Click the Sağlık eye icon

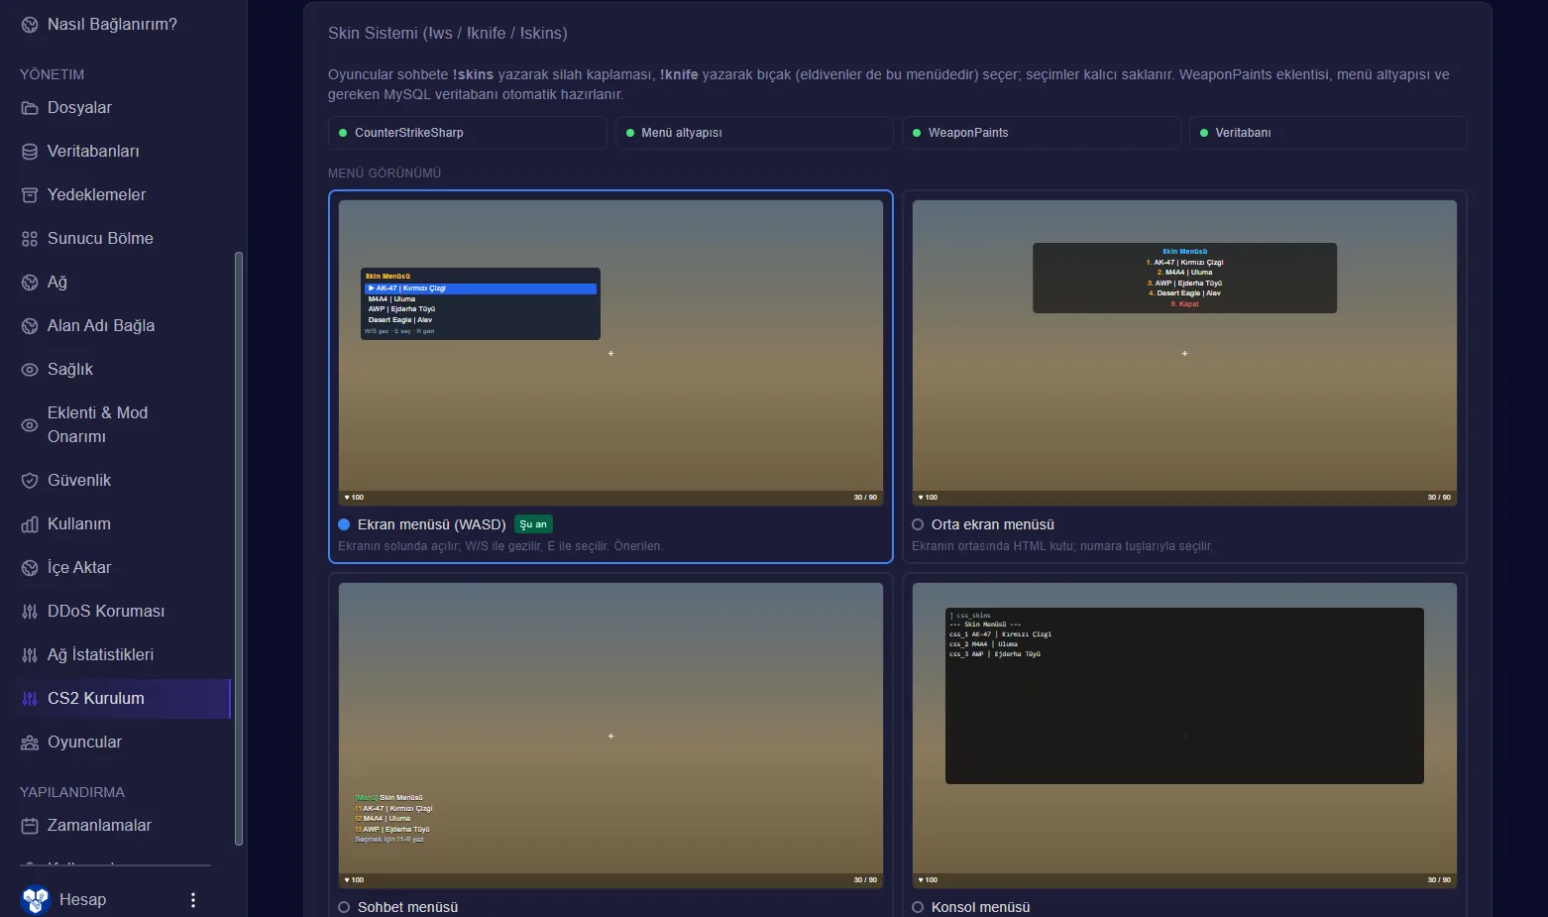[x=30, y=370]
